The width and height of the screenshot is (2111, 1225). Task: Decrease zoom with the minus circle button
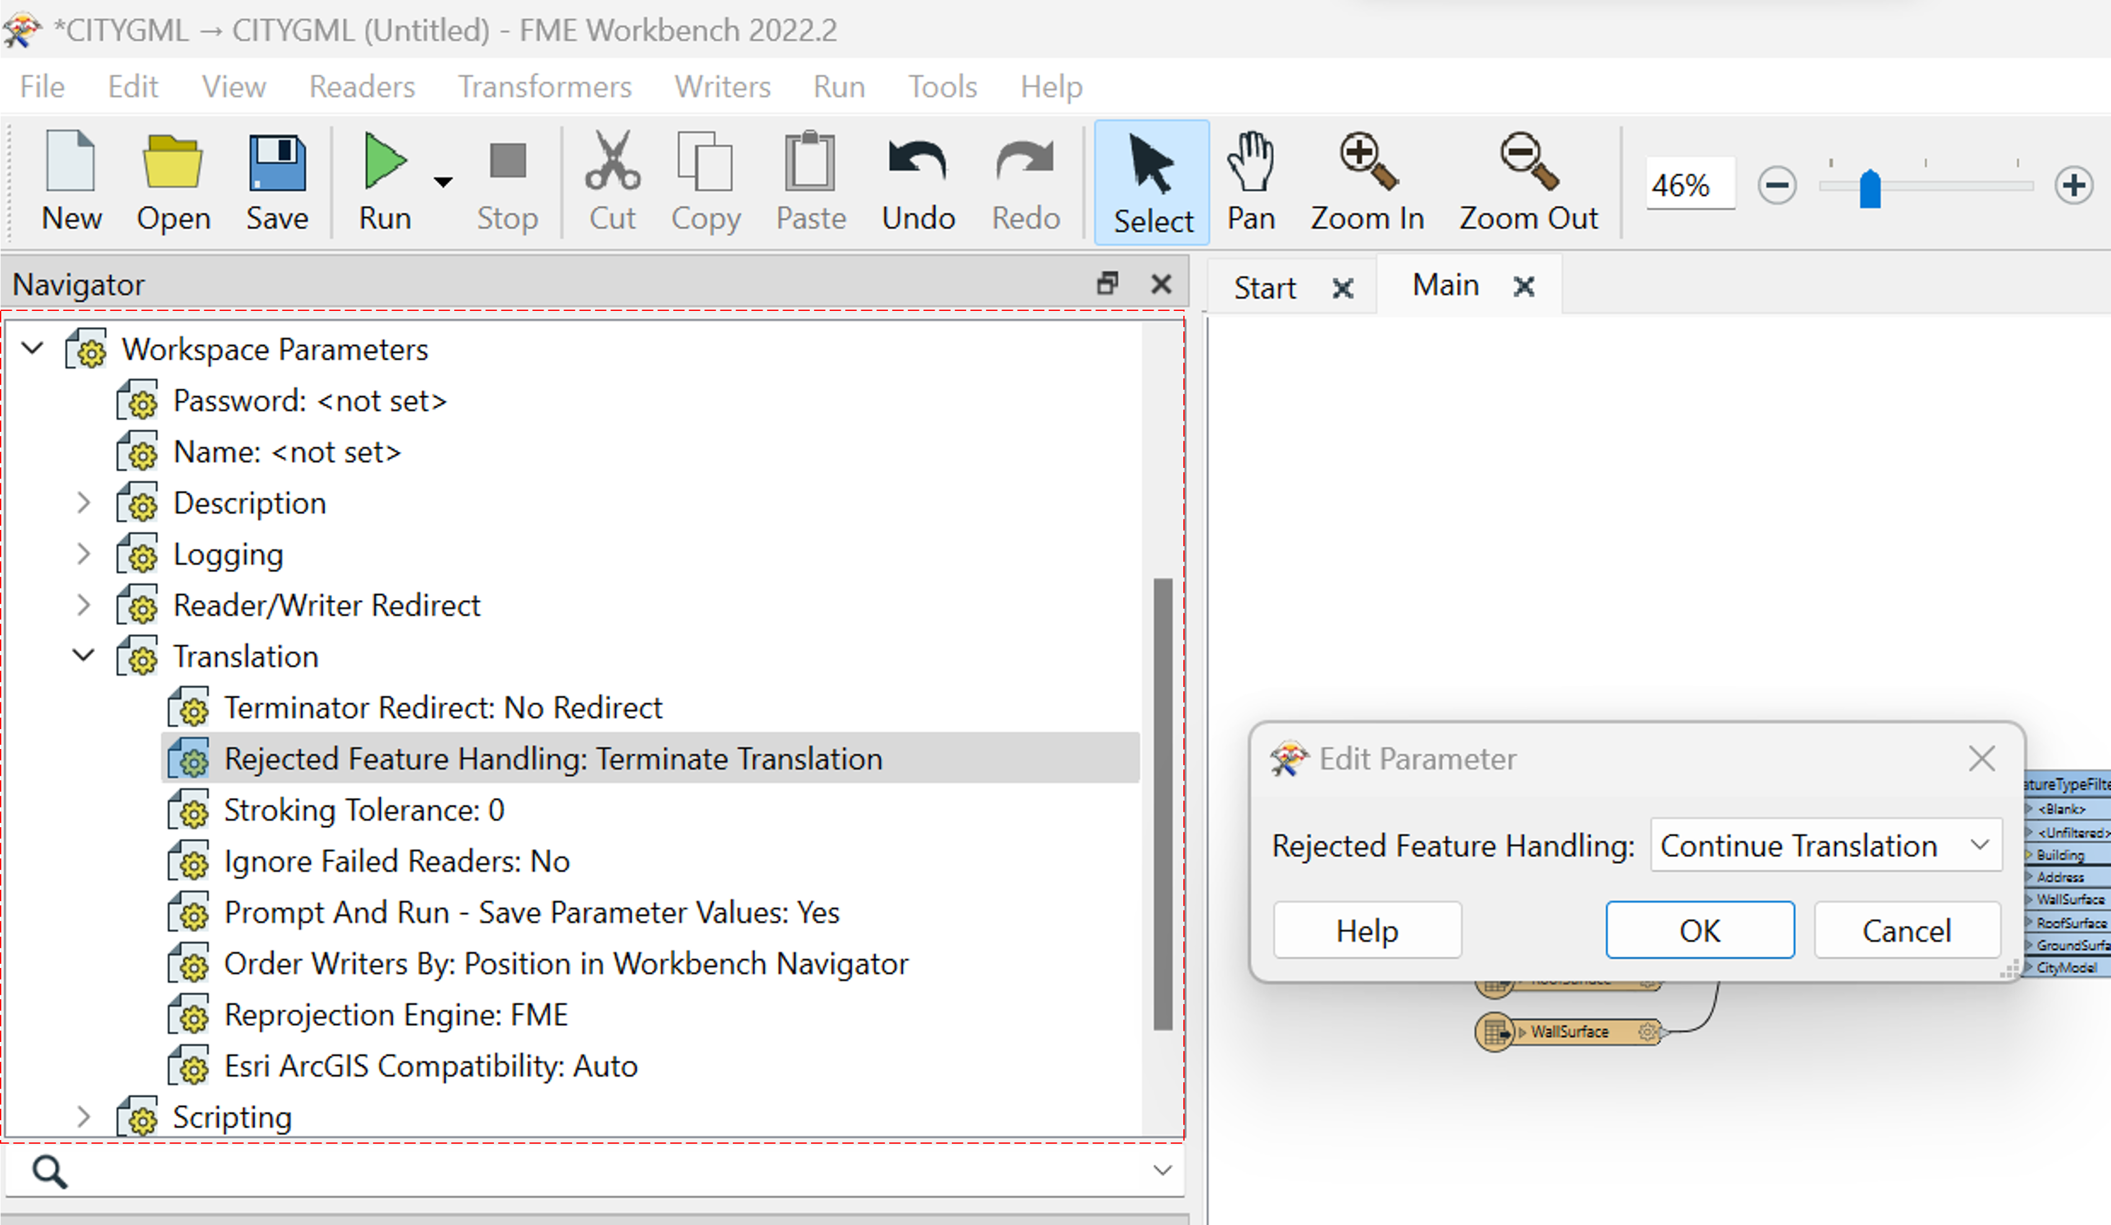(1777, 185)
